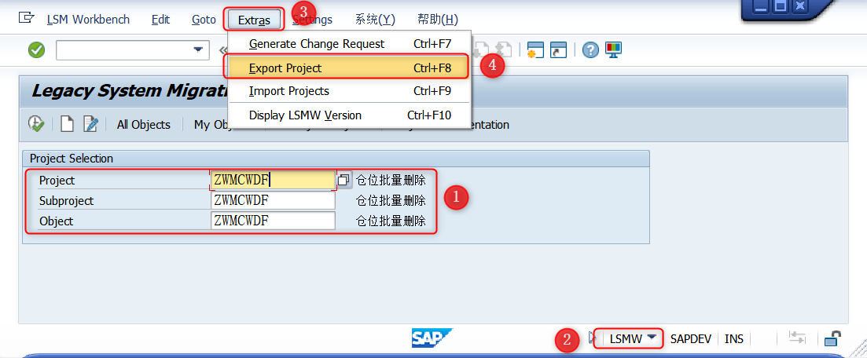867x358 pixels.
Task: Click the window menu icon beside LSM Workbench
Action: point(27,18)
